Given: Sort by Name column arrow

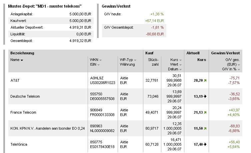Looking at the screenshot, I should click(22, 60).
